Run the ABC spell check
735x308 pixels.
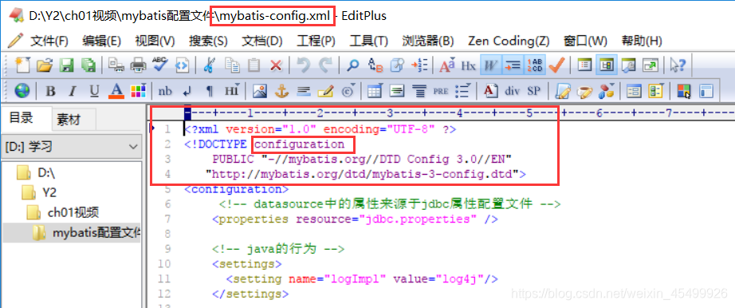click(x=160, y=65)
